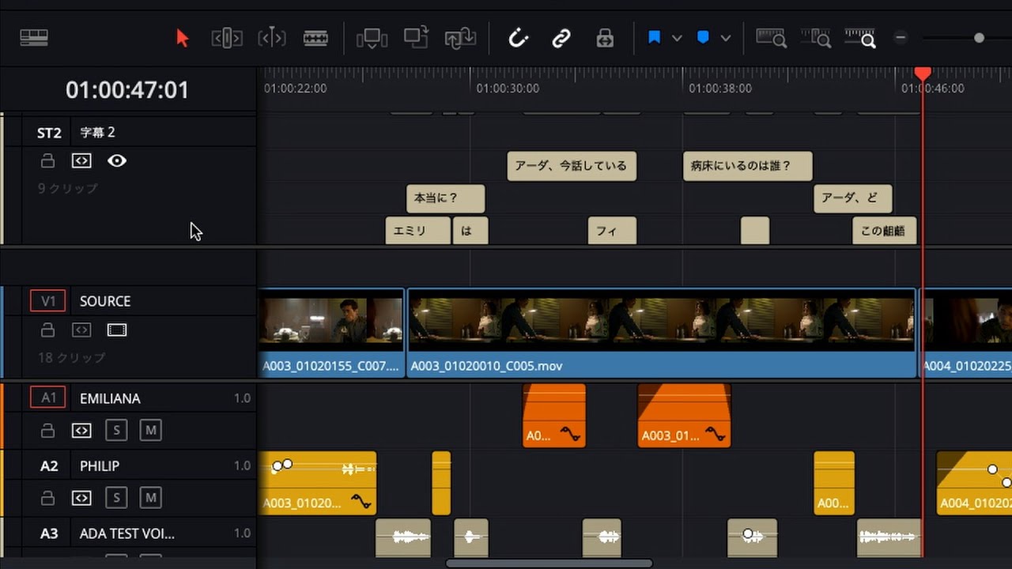The image size is (1012, 569).
Task: Solo the EMILIANA audio track
Action: point(116,431)
